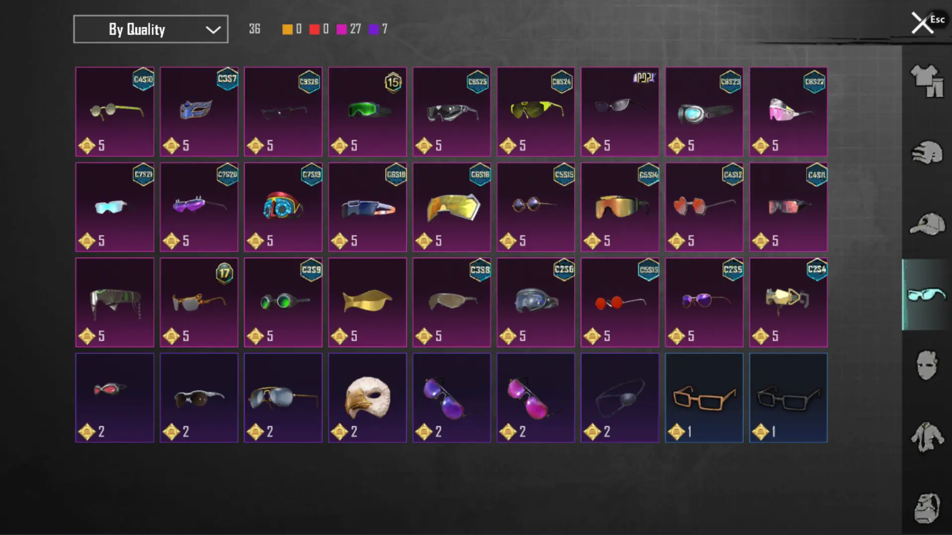Viewport: 952px width, 535px height.
Task: Open the outfit sets category icon
Action: click(x=927, y=81)
